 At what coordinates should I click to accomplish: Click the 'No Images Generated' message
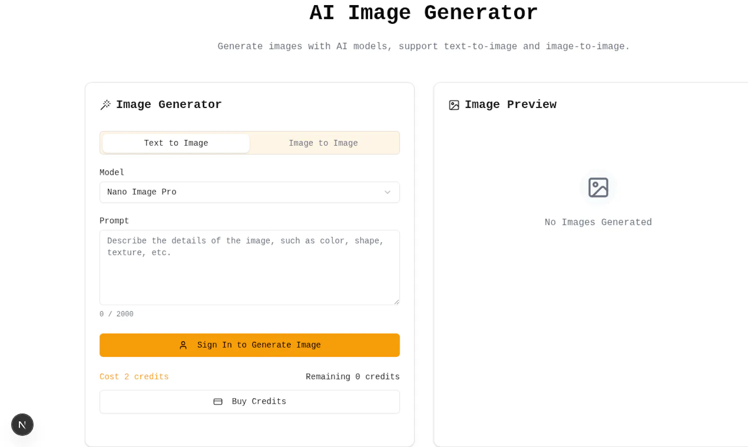tap(598, 222)
